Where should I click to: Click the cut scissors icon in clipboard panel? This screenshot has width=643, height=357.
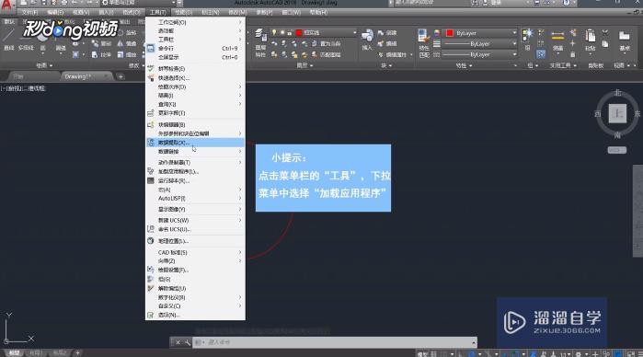605,32
